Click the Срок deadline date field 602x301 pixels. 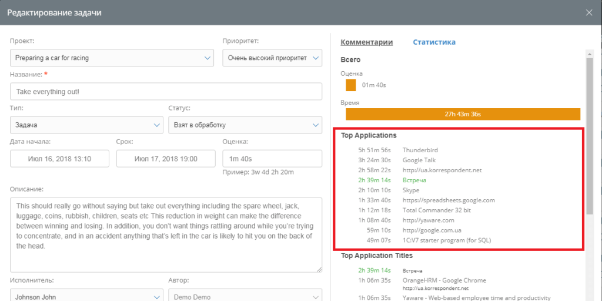coord(166,159)
